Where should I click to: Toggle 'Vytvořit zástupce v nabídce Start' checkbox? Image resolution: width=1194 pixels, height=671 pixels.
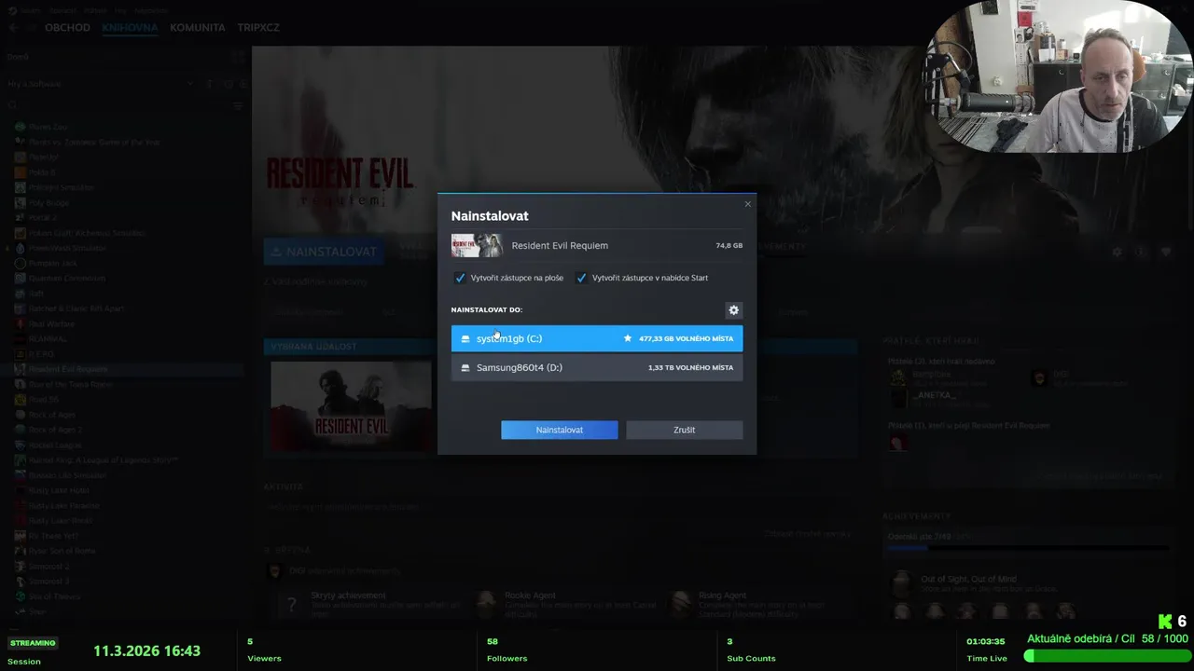tap(581, 278)
